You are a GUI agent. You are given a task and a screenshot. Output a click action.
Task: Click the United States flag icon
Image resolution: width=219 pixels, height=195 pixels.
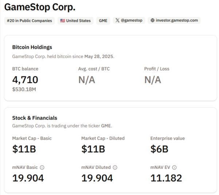click(x=63, y=21)
